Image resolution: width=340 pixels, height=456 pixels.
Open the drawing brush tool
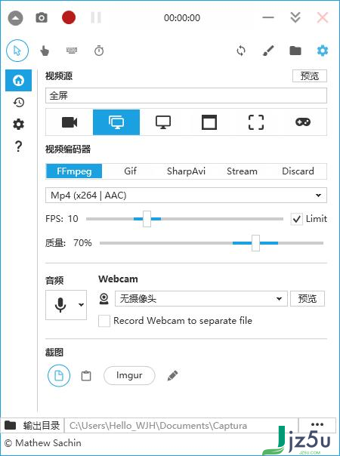point(268,51)
